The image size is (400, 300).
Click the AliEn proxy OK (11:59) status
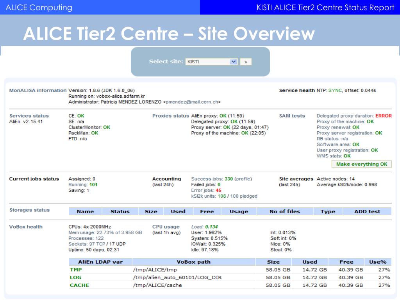218,116
